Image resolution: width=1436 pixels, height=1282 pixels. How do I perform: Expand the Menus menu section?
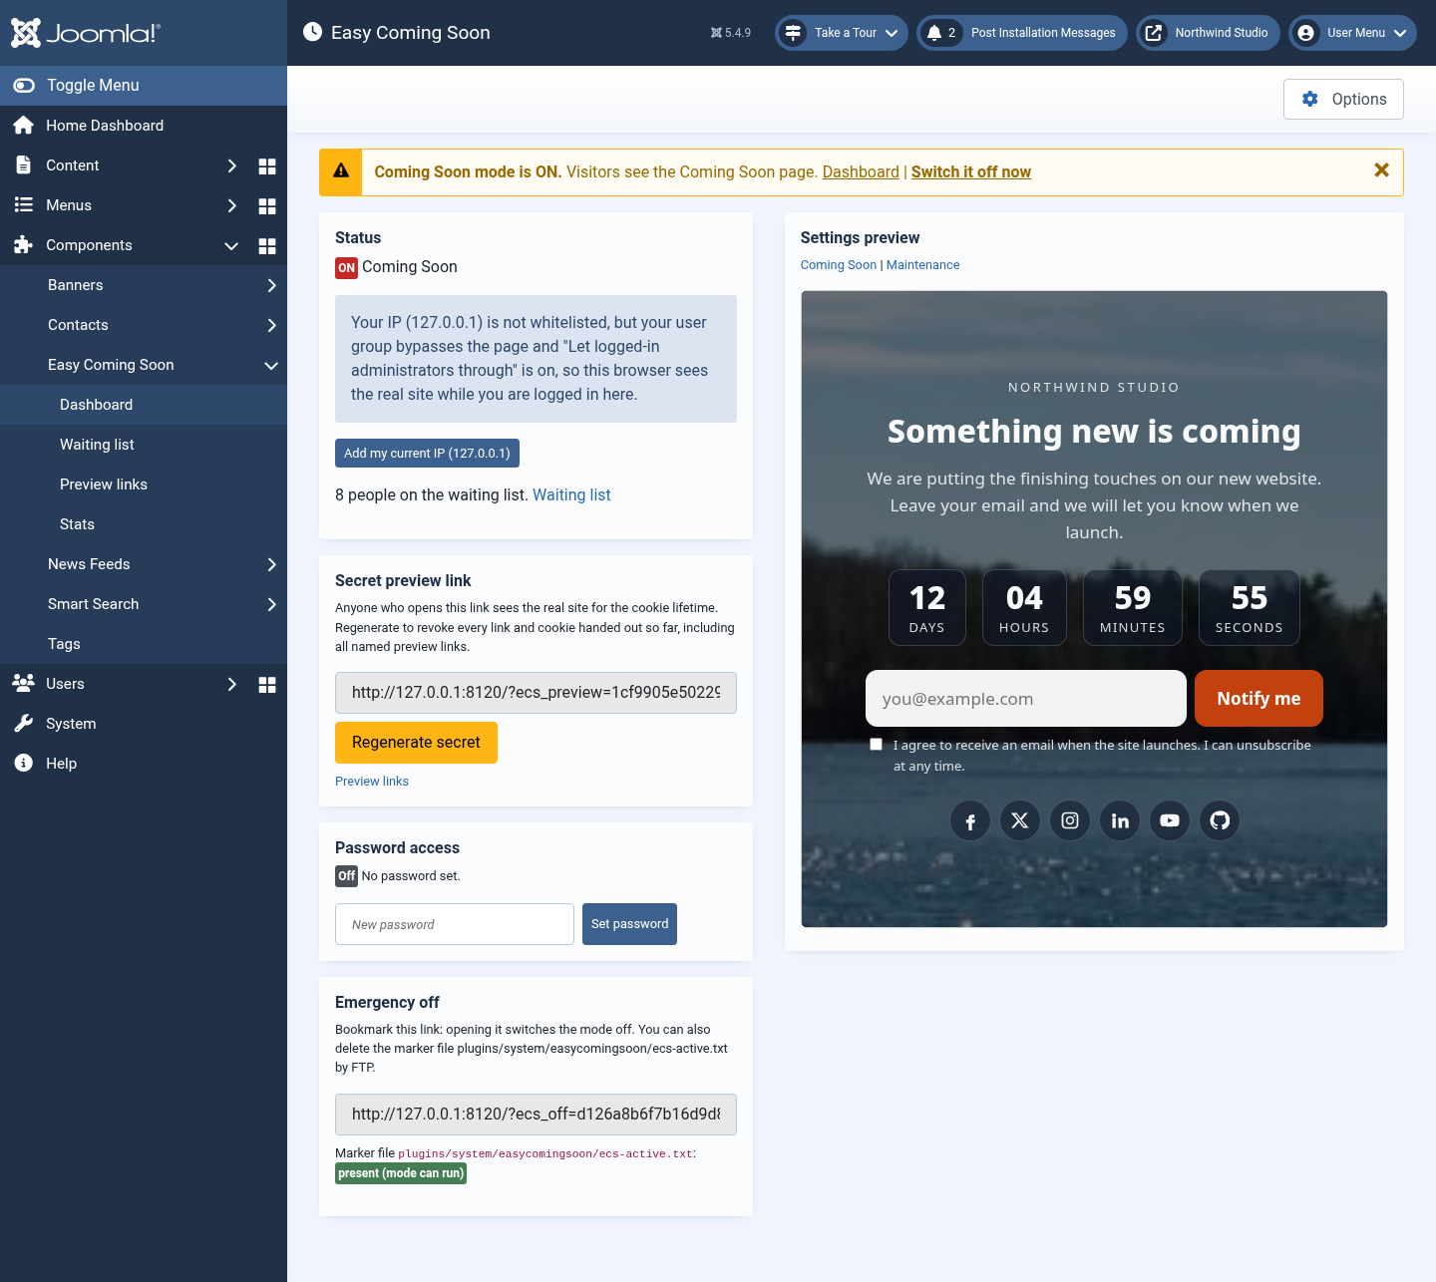(x=231, y=205)
